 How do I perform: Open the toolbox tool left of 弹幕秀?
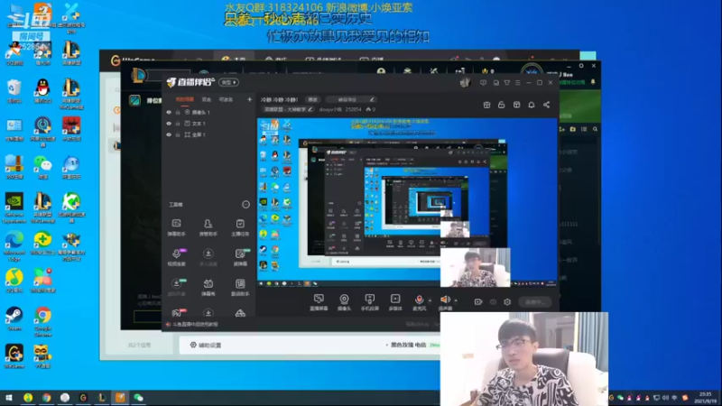coord(176,287)
